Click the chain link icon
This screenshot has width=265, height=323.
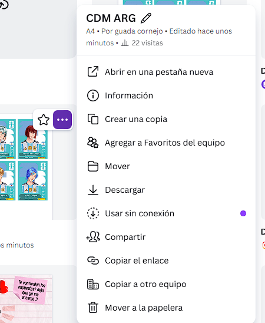(93, 261)
